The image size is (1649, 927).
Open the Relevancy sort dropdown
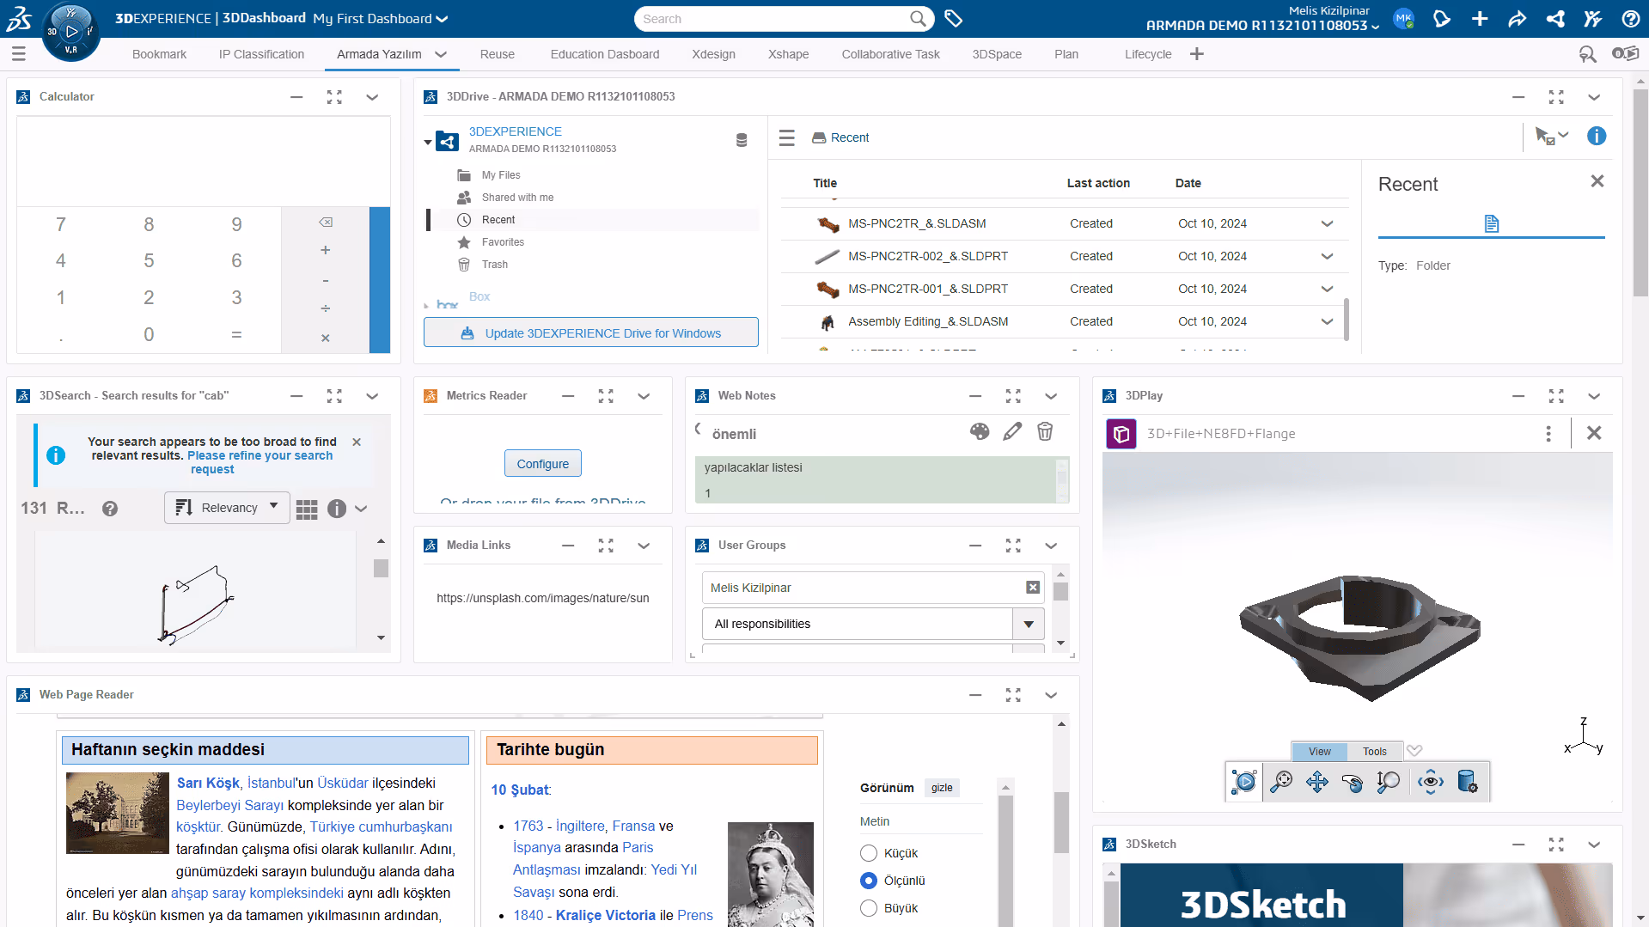click(x=227, y=508)
